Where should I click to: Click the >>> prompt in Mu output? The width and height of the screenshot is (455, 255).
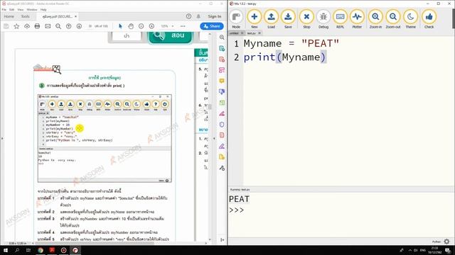point(237,210)
